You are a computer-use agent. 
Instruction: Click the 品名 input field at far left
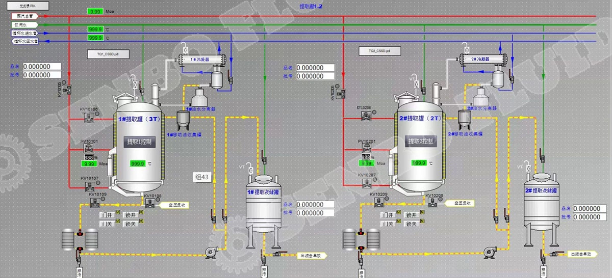pyautogui.click(x=42, y=67)
